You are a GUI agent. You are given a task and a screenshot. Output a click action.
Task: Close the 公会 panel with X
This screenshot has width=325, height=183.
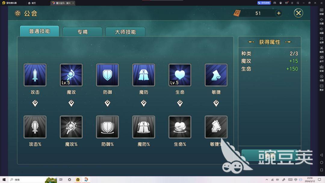(x=299, y=13)
